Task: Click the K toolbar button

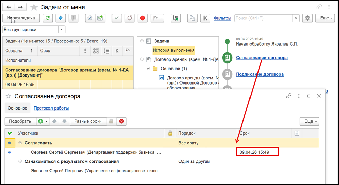Action: click(205, 18)
